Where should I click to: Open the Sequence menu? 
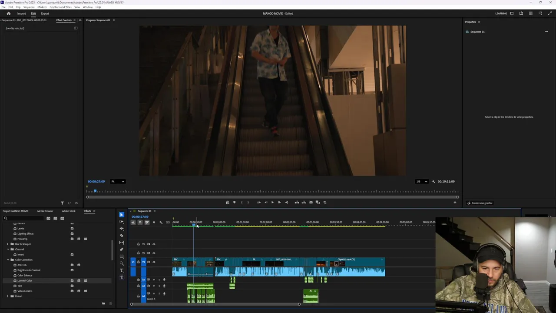point(29,7)
